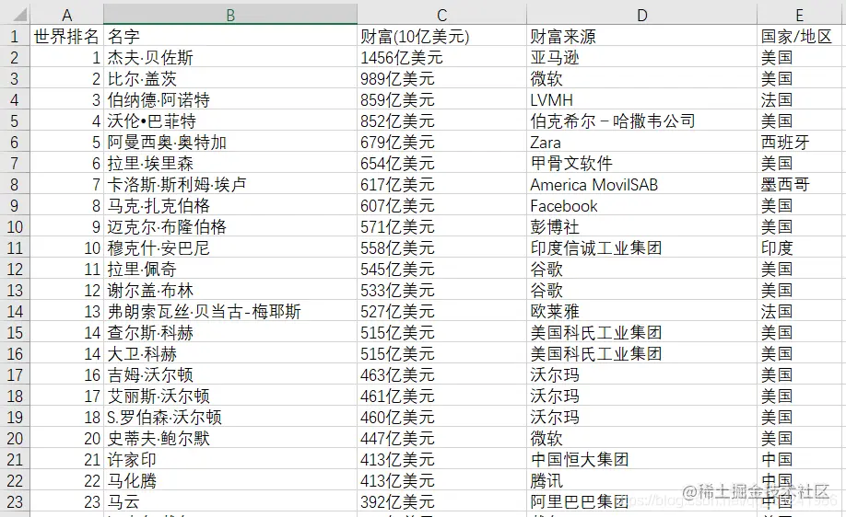Select cell with 大卫·科赫
Viewport: 846px width, 517px height.
coord(229,354)
